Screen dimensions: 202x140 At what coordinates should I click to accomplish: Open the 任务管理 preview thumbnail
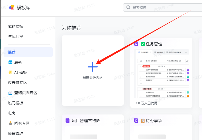point(161,74)
